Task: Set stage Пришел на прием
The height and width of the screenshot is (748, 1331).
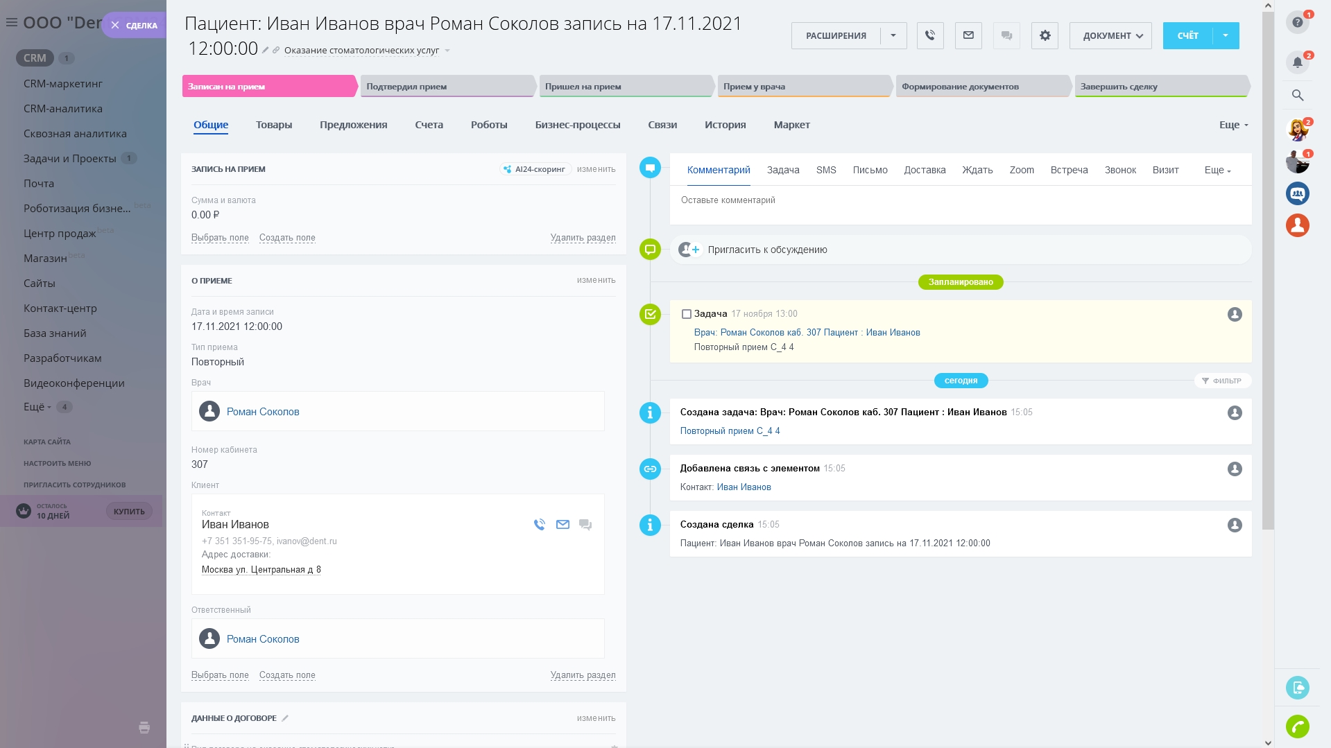Action: pos(626,86)
